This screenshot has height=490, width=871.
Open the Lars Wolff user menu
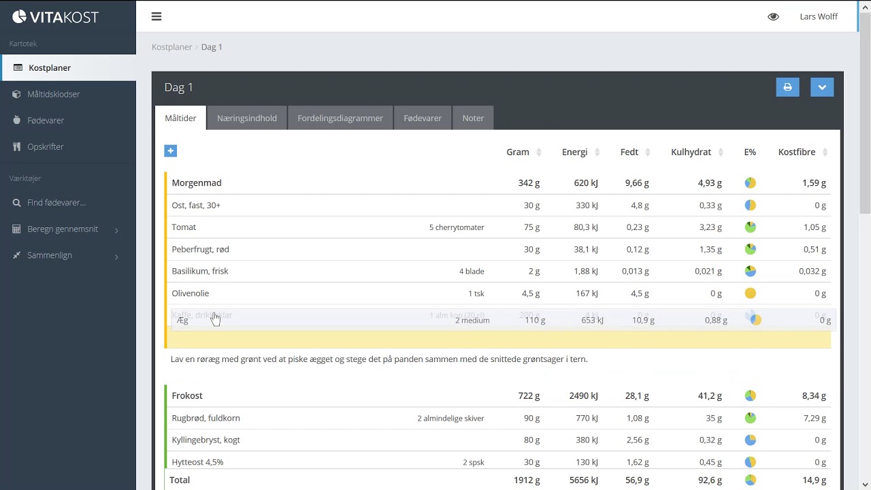click(819, 16)
